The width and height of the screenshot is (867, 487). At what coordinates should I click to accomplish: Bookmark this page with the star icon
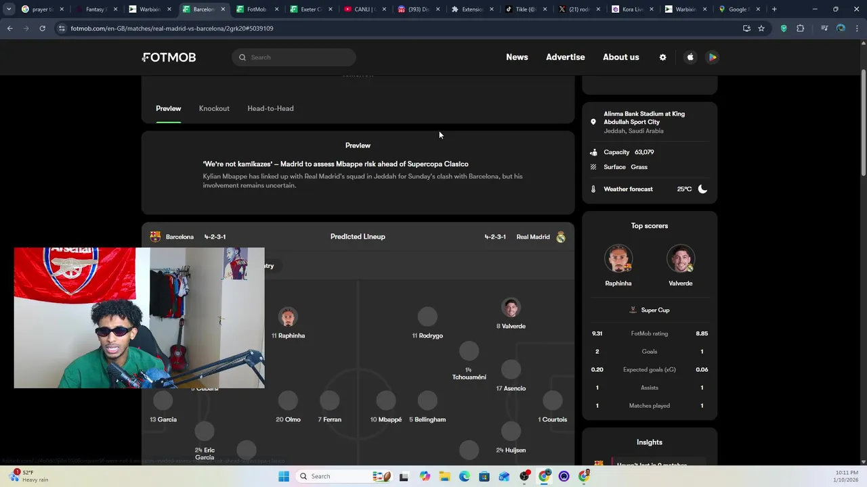point(761,28)
